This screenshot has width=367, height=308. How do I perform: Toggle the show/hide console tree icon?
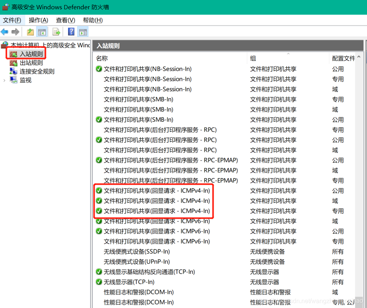pos(42,32)
